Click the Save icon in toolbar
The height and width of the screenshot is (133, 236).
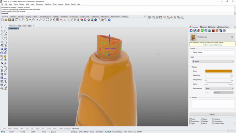pyautogui.click(x=9, y=20)
